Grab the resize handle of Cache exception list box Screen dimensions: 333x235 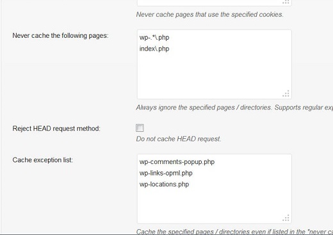click(286, 218)
